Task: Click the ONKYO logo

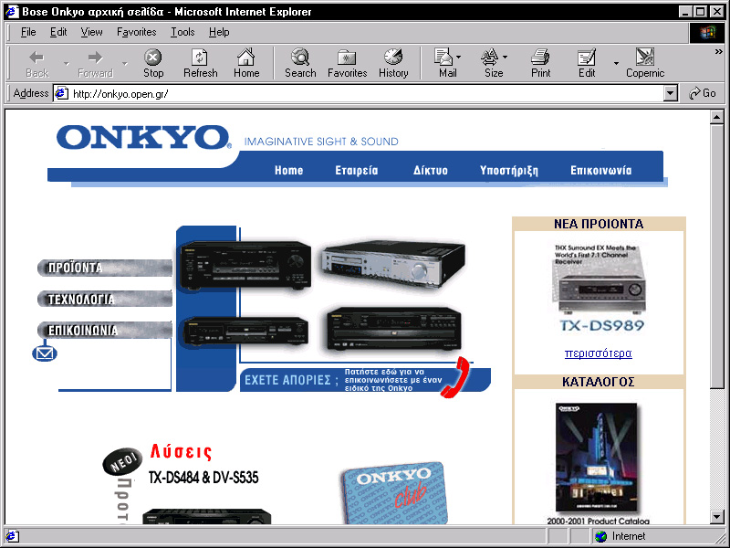Action: click(x=144, y=138)
